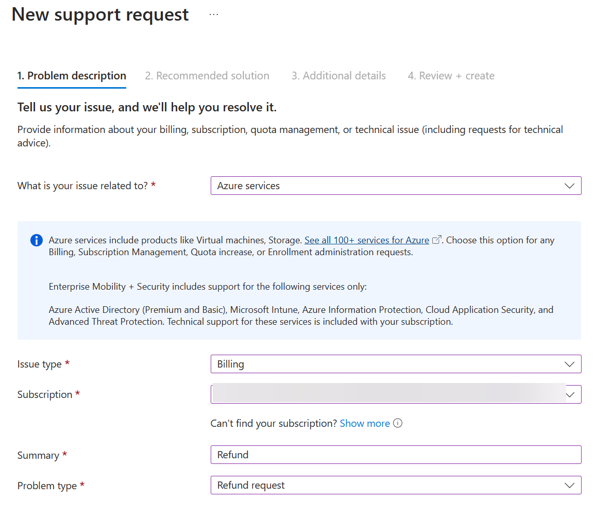Open the Additional details tab
Viewport: 613px width, 516px height.
pyautogui.click(x=338, y=75)
